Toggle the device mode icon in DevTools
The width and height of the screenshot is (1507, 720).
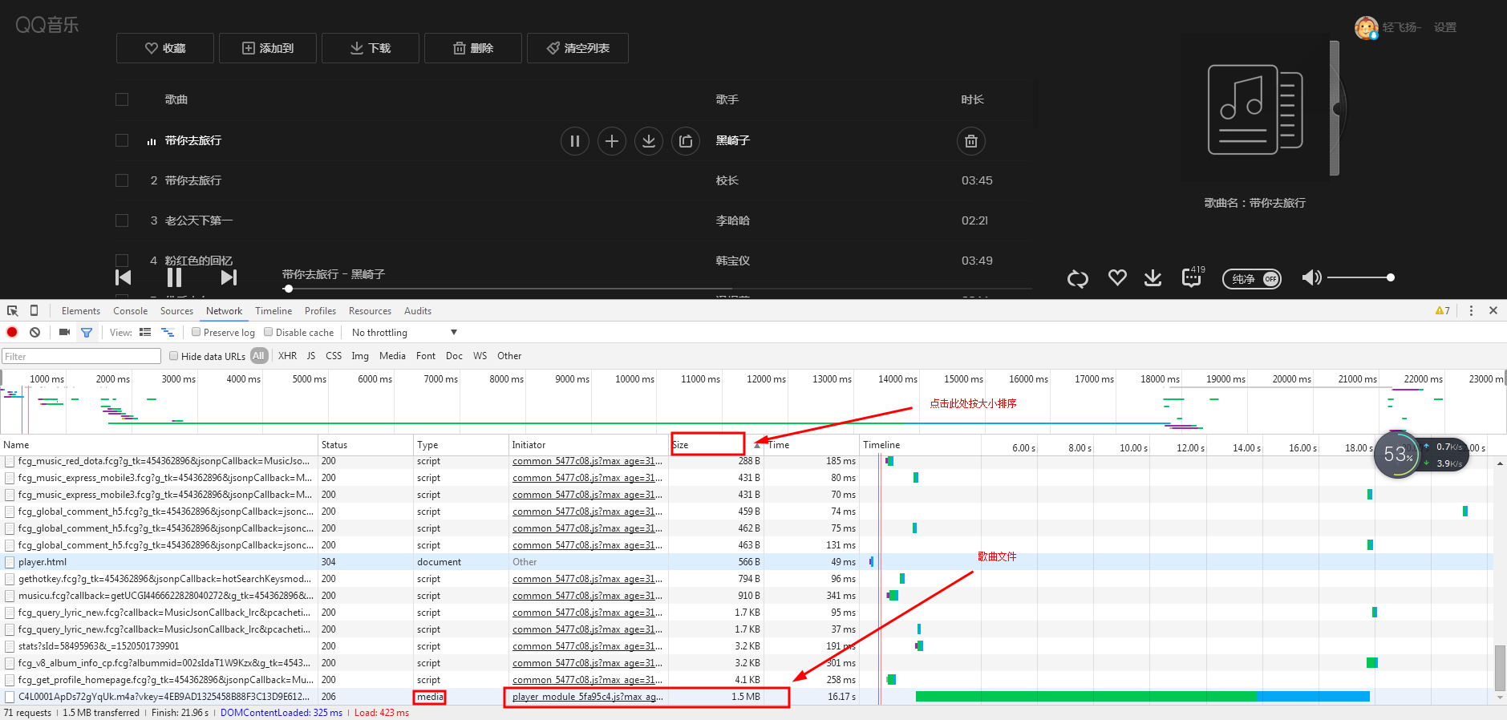pos(34,311)
